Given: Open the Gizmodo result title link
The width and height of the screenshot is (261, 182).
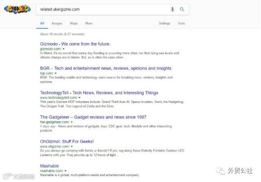Looking at the screenshot, I should pos(75,44).
